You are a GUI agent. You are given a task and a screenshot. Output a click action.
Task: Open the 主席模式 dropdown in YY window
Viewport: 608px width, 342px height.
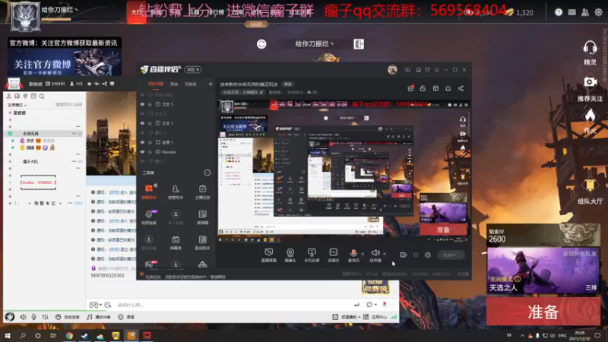click(17, 105)
